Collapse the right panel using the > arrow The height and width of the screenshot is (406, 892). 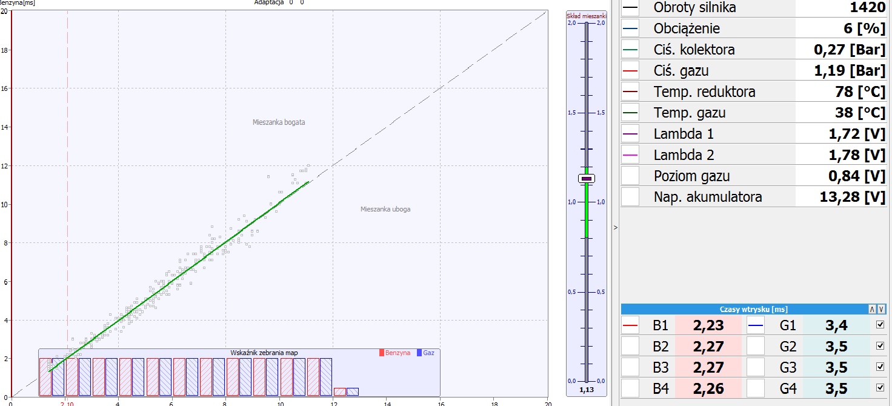[x=616, y=228]
